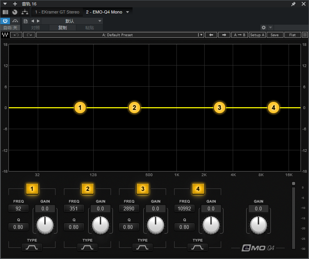Click the Waves logo icon
Image resolution: width=309 pixels, height=259 pixels.
click(5, 35)
